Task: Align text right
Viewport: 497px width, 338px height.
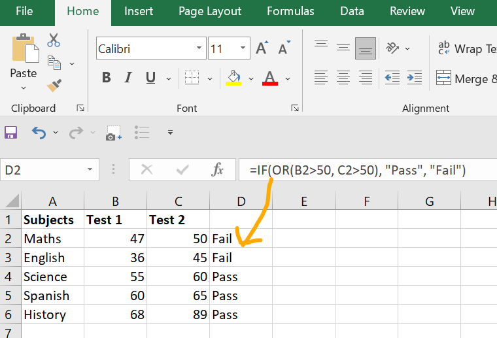Action: (x=366, y=78)
